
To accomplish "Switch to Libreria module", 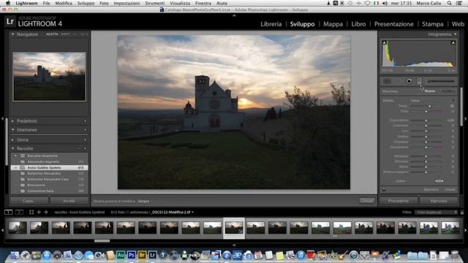I will coord(271,24).
